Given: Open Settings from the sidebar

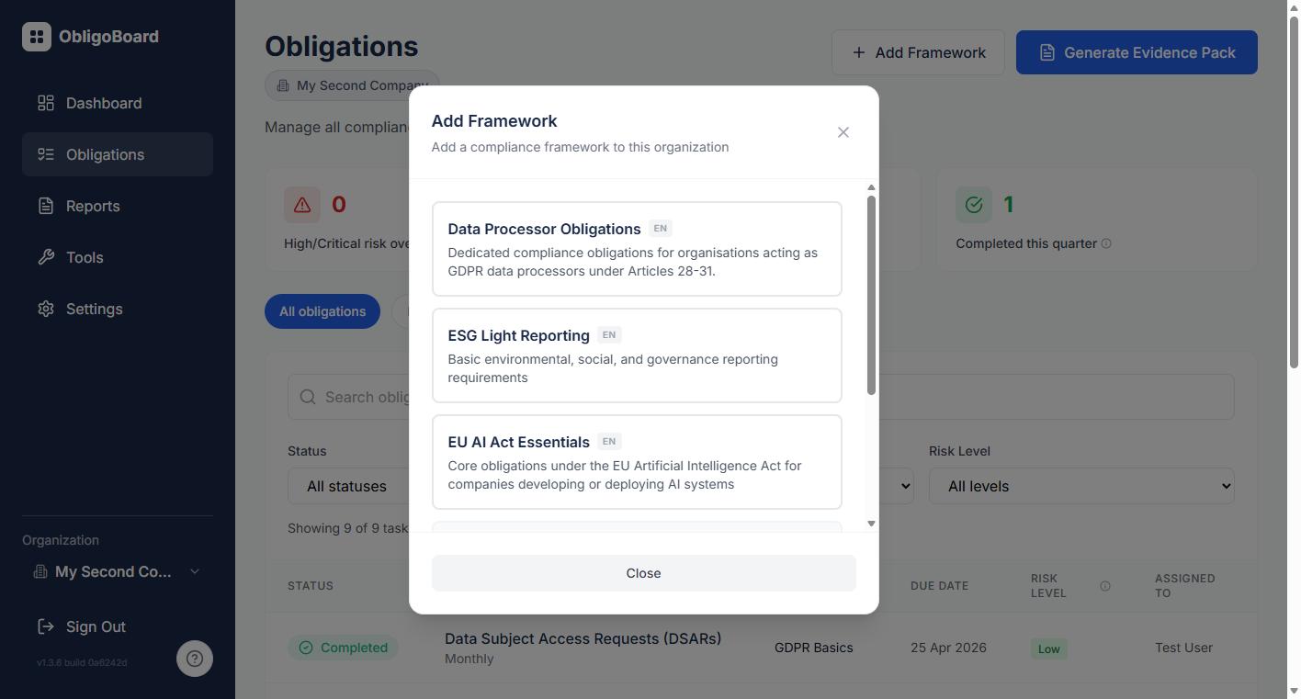Looking at the screenshot, I should tap(94, 309).
